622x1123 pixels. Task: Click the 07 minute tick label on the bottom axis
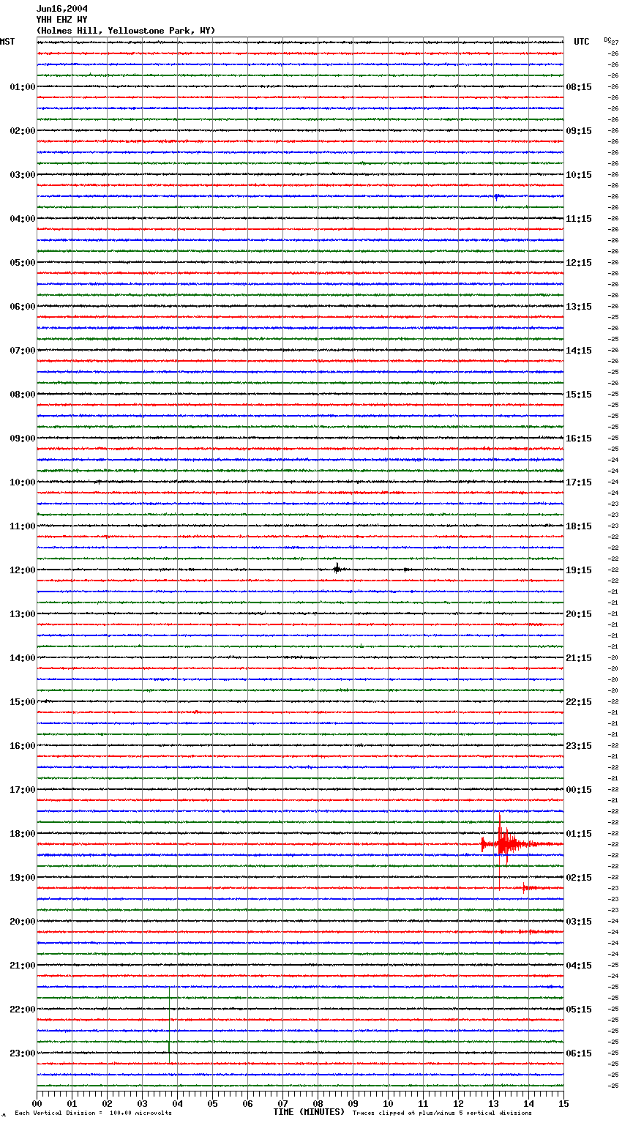click(282, 1104)
